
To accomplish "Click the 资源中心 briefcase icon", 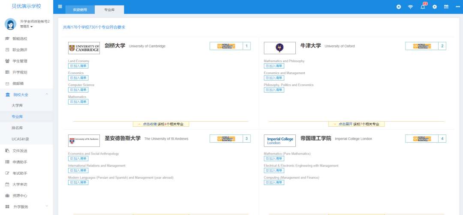I will point(7,196).
